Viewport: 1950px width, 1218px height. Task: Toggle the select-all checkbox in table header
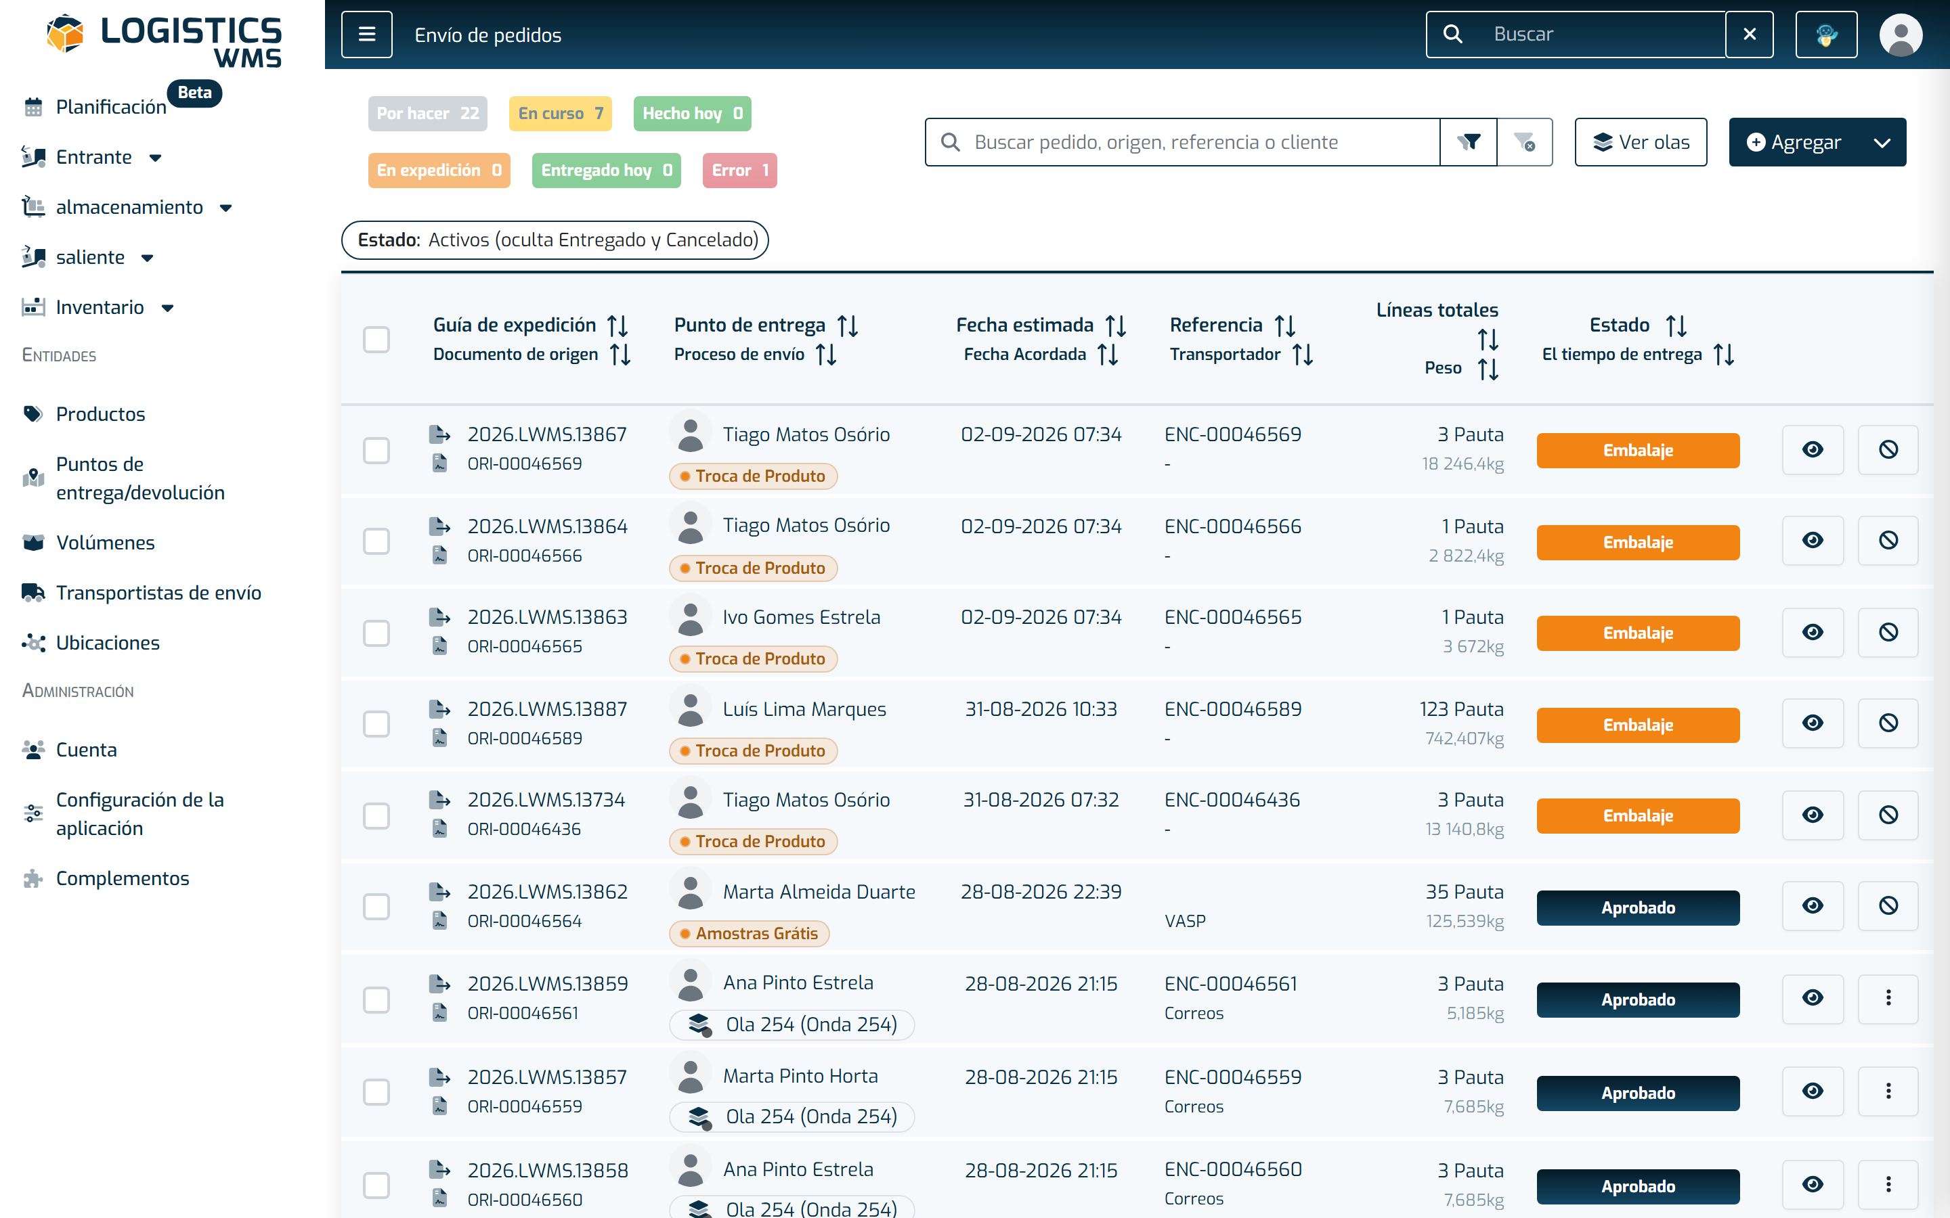[x=376, y=340]
